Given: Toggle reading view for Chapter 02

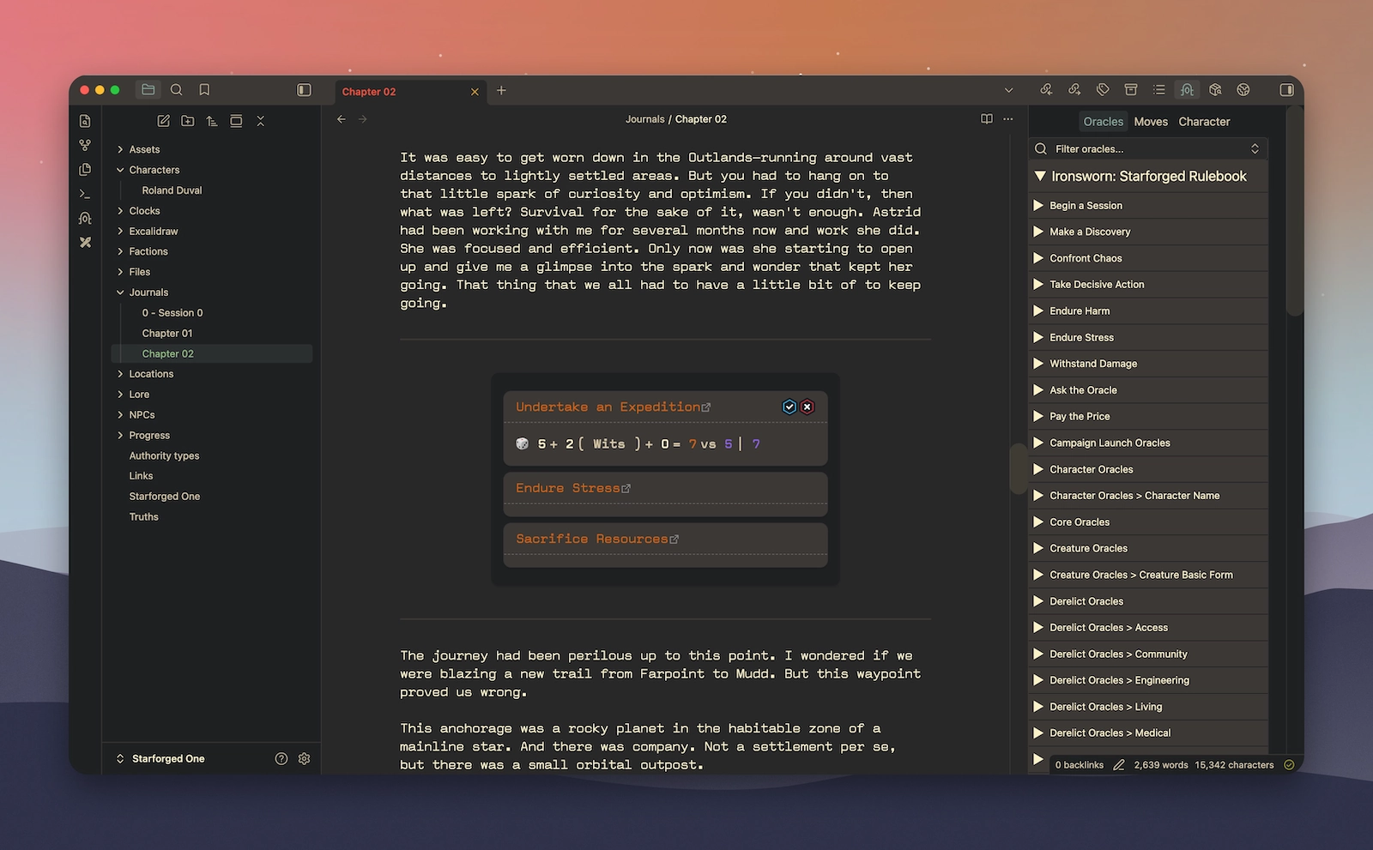Looking at the screenshot, I should tap(986, 118).
